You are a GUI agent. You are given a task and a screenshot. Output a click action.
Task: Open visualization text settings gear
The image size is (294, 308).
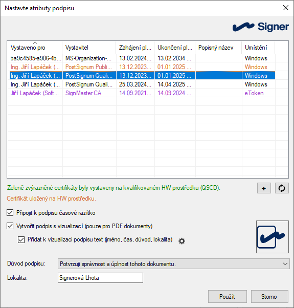pos(182,241)
